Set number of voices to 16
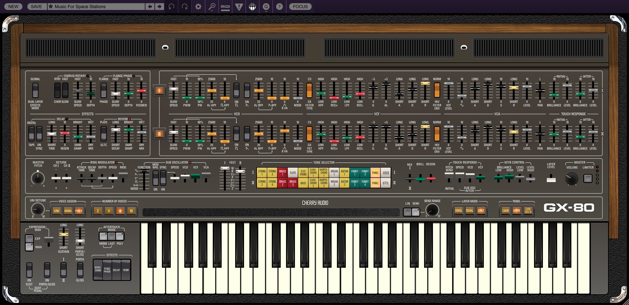The image size is (629, 305). (x=131, y=211)
